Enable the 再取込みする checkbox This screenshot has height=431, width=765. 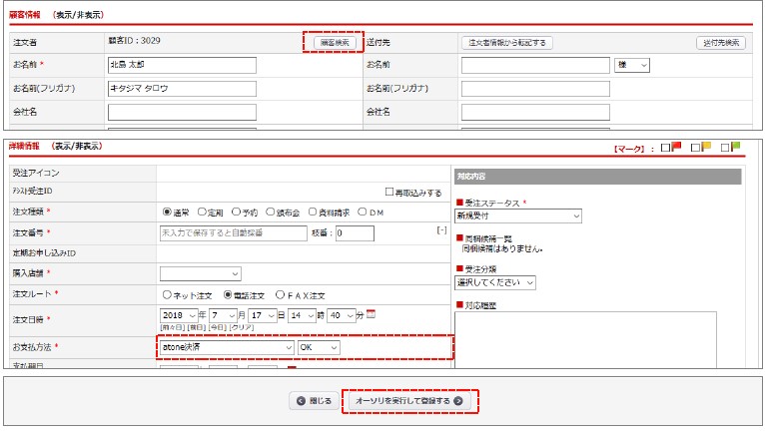point(390,192)
